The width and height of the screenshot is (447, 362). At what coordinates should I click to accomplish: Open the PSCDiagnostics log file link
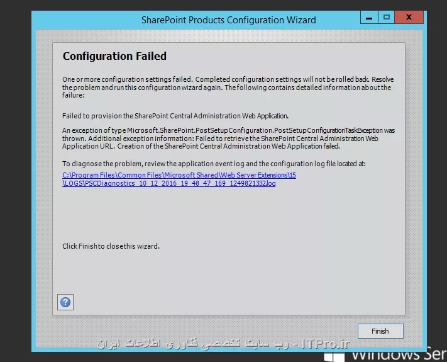tap(179, 179)
